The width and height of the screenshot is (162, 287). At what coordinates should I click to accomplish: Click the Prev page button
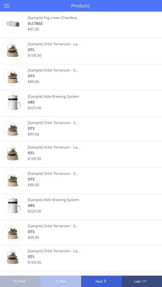pyautogui.click(x=61, y=281)
